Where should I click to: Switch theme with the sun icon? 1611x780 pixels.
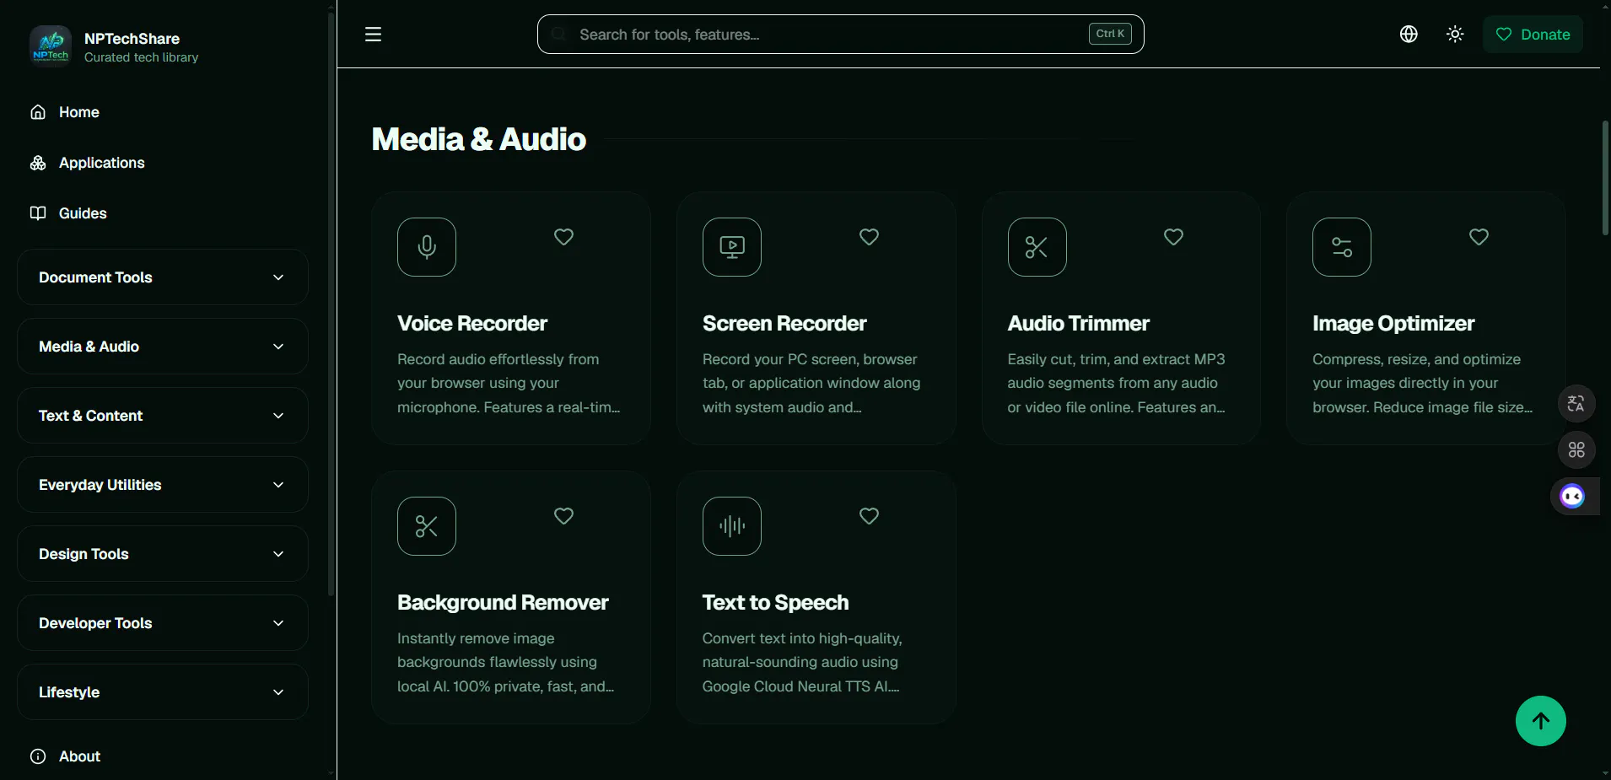pyautogui.click(x=1455, y=35)
